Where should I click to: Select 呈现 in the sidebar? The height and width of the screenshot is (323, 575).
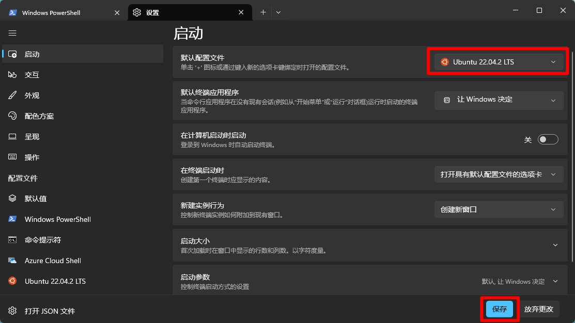click(83, 137)
